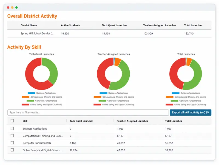
Task: Click the 7,160 Tech Quest value
Action: 73,143
